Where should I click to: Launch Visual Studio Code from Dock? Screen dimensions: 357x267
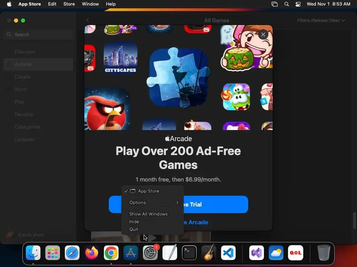[228, 253]
